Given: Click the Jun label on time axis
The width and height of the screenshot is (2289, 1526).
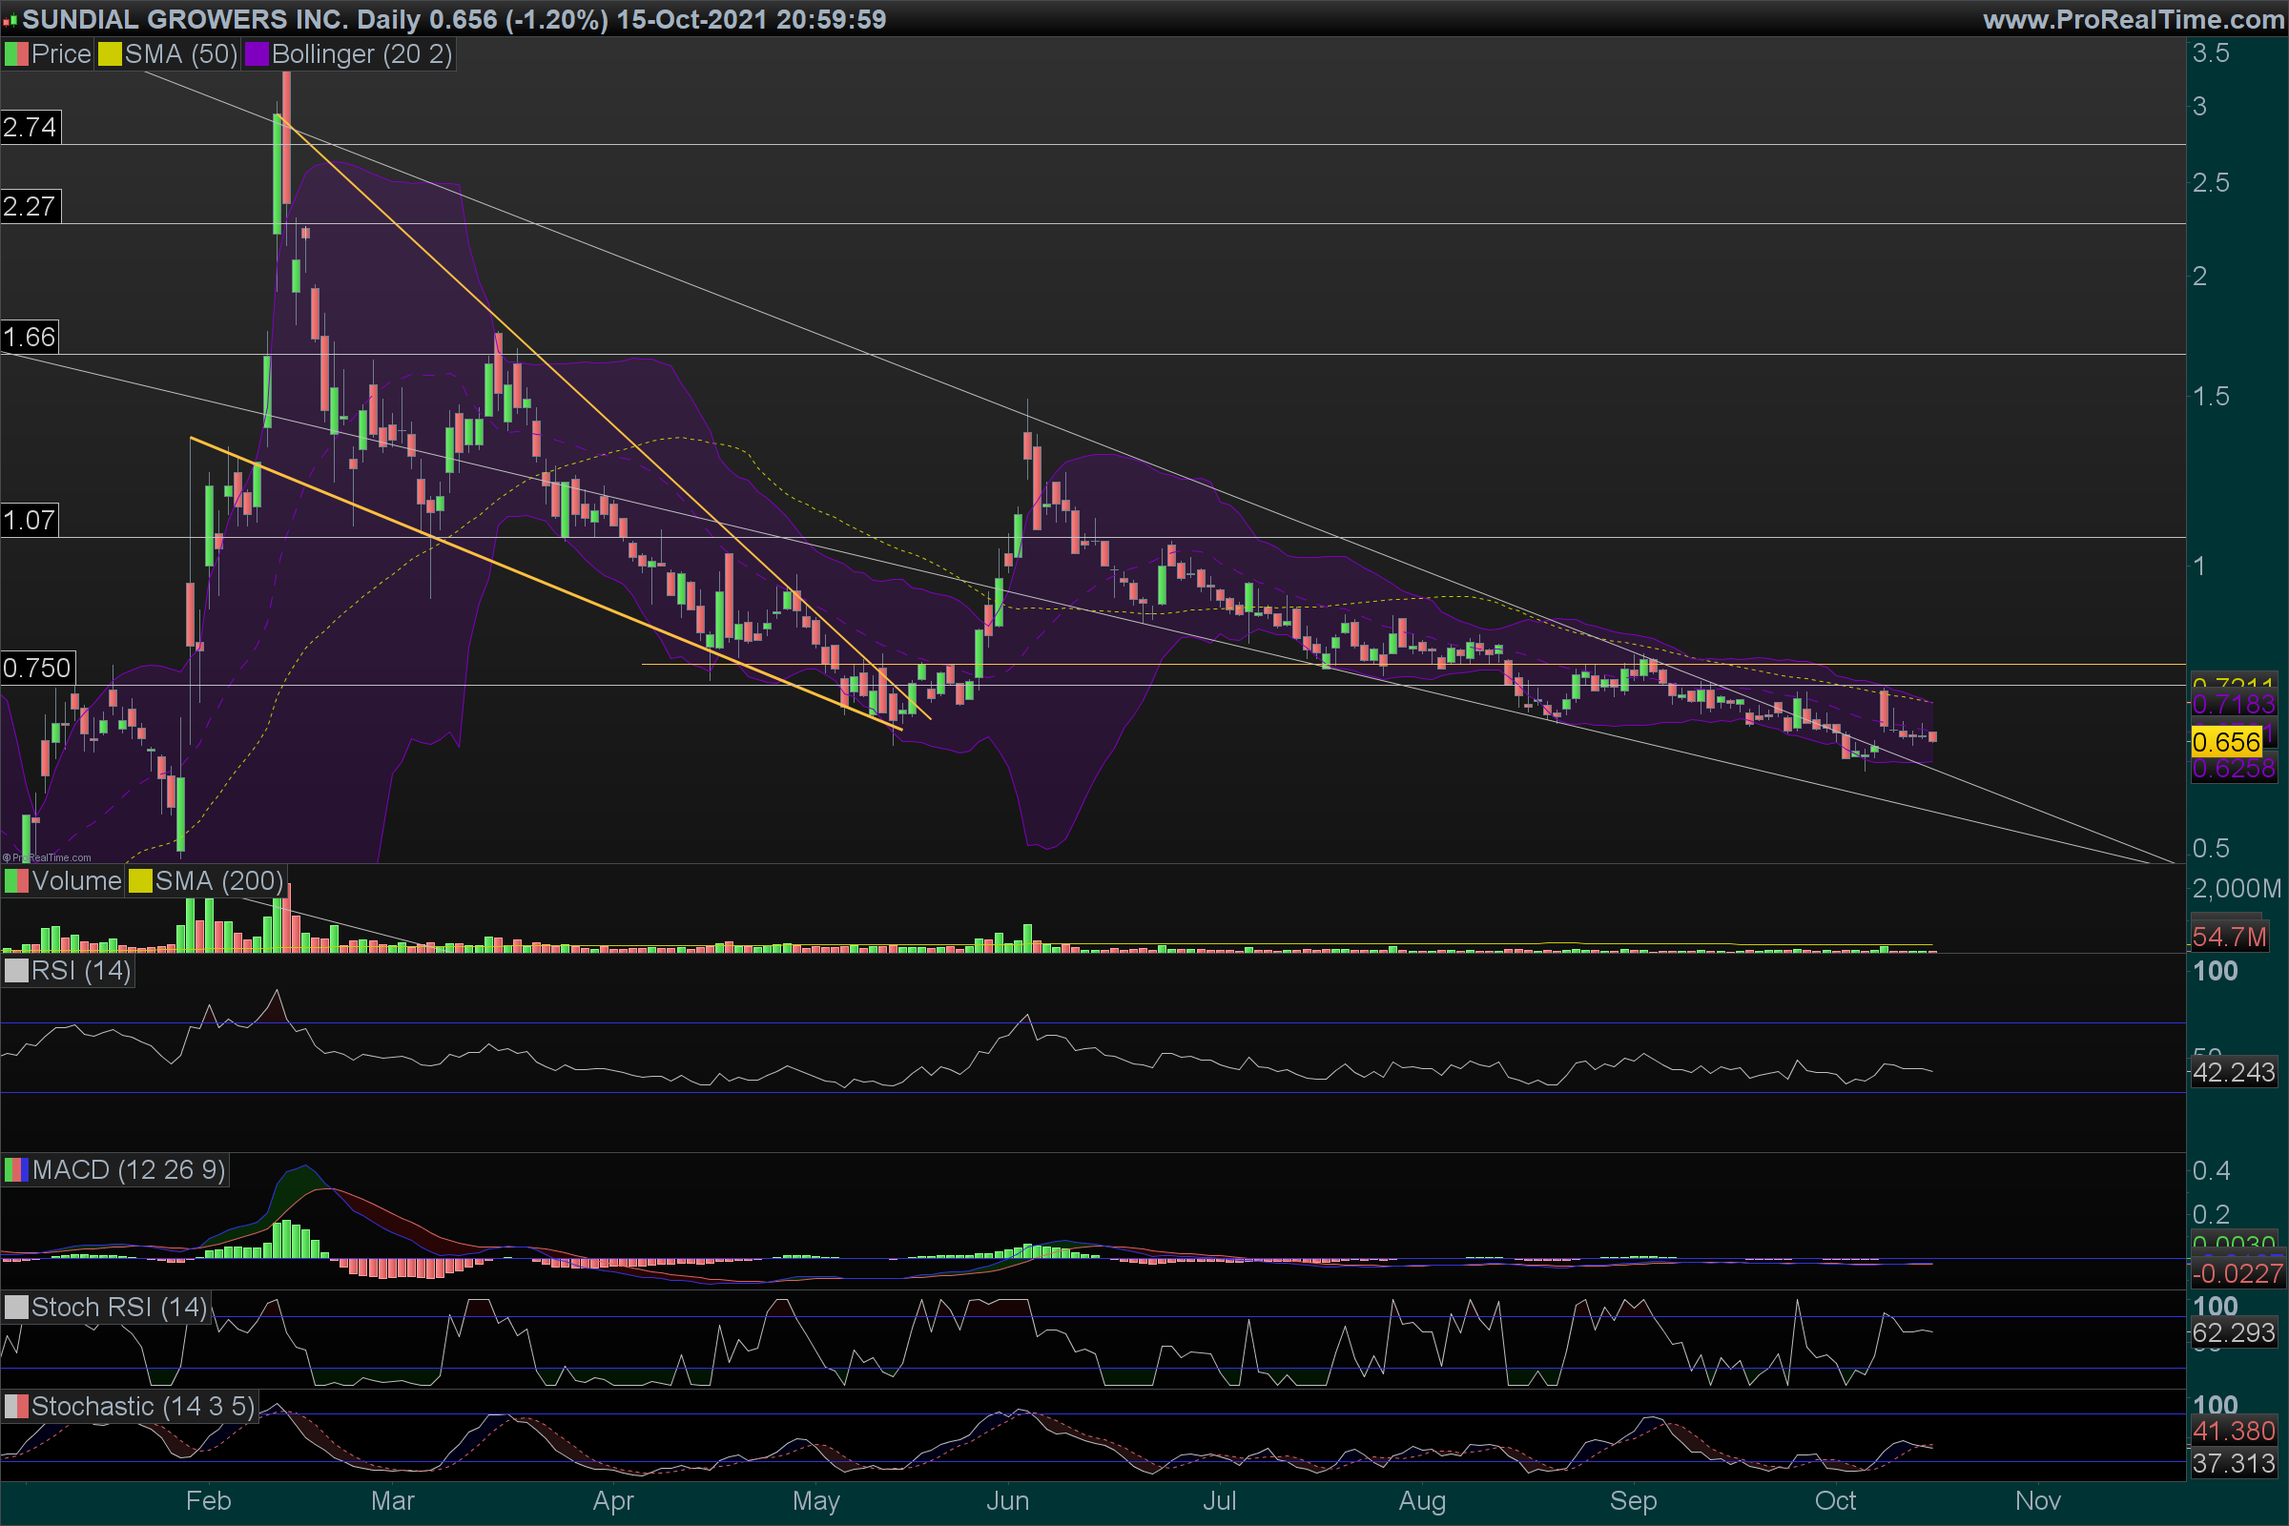Looking at the screenshot, I should [x=1007, y=1500].
